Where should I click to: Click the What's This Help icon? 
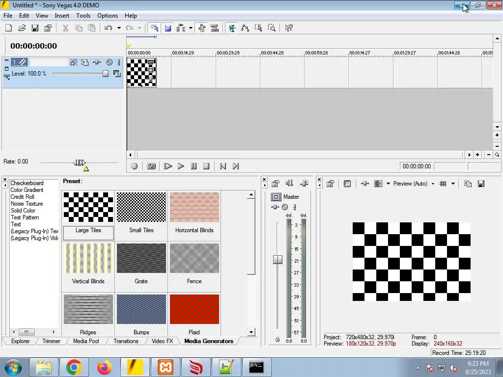289,28
